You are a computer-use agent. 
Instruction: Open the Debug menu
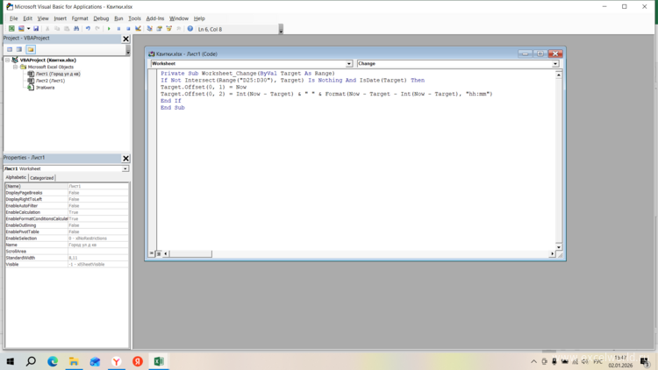click(101, 18)
